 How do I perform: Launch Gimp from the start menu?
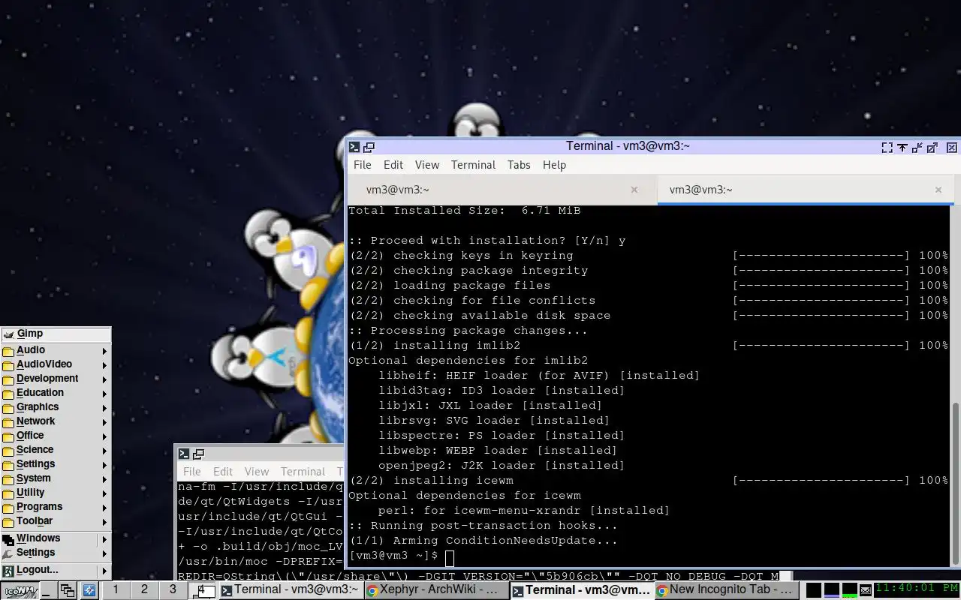tap(56, 334)
